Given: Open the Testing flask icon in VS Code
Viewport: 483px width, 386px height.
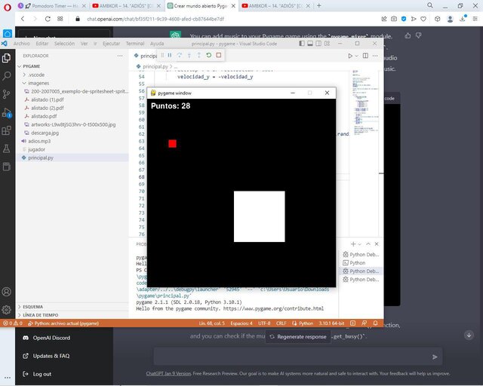Looking at the screenshot, I should pyautogui.click(x=6, y=149).
